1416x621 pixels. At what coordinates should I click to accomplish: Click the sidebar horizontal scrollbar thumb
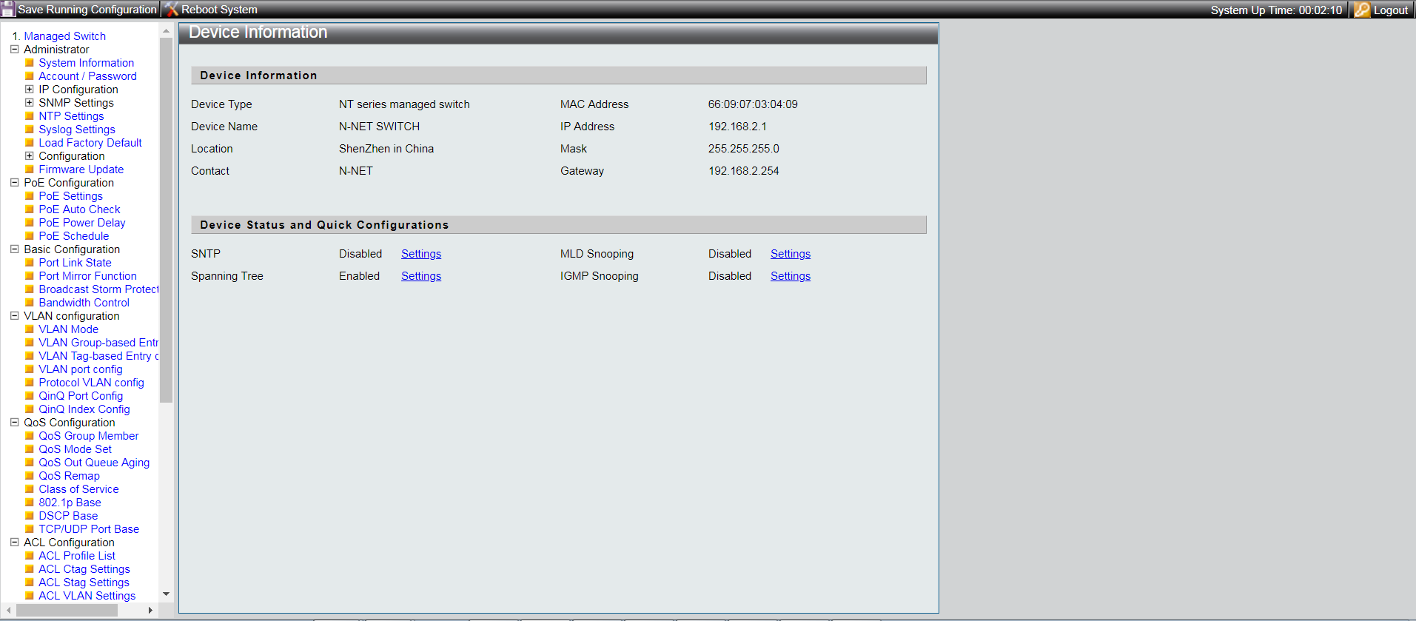[x=67, y=611]
